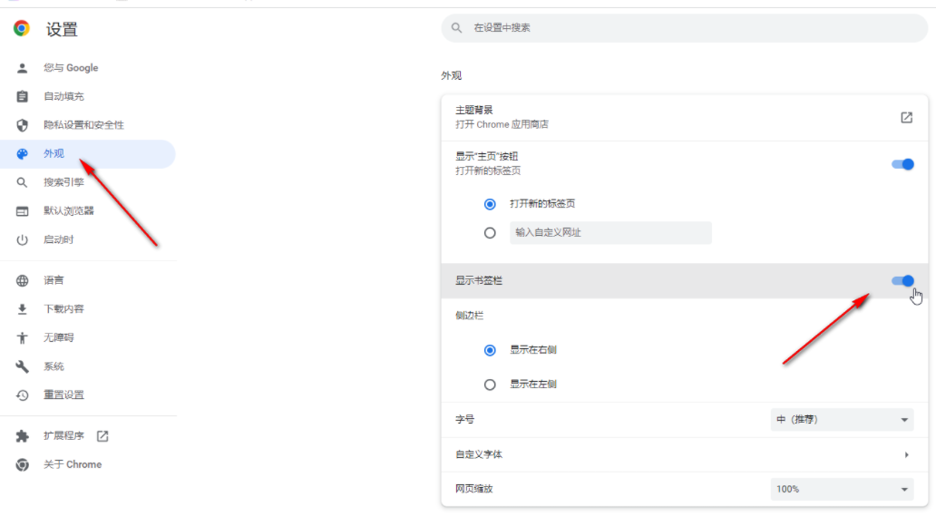Click the magnifier icon for 搜索引擎

pos(23,182)
